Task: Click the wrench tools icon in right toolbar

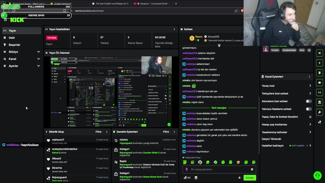Action: click(x=319, y=112)
